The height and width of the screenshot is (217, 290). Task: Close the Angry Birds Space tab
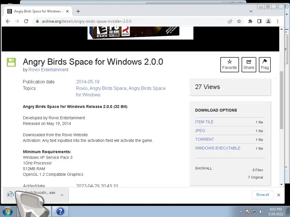[x=67, y=11]
